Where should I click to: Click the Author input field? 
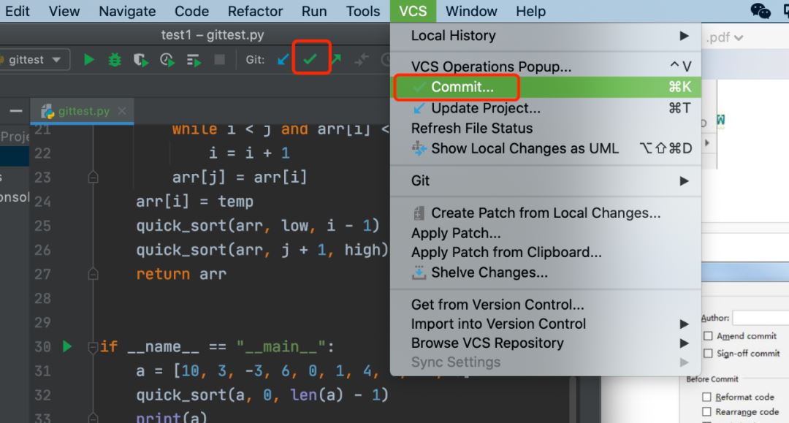click(x=761, y=318)
